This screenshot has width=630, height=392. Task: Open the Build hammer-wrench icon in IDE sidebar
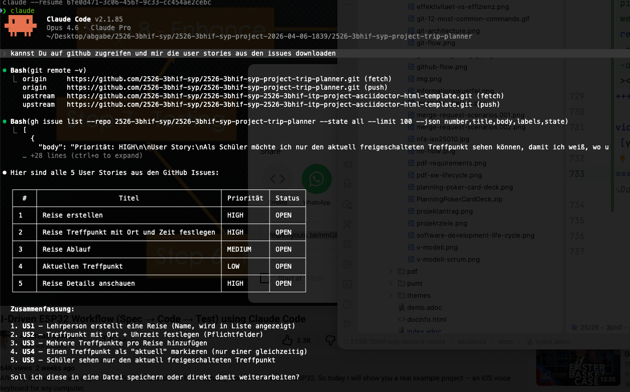347,224
